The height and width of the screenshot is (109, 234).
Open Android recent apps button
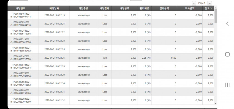(227, 85)
